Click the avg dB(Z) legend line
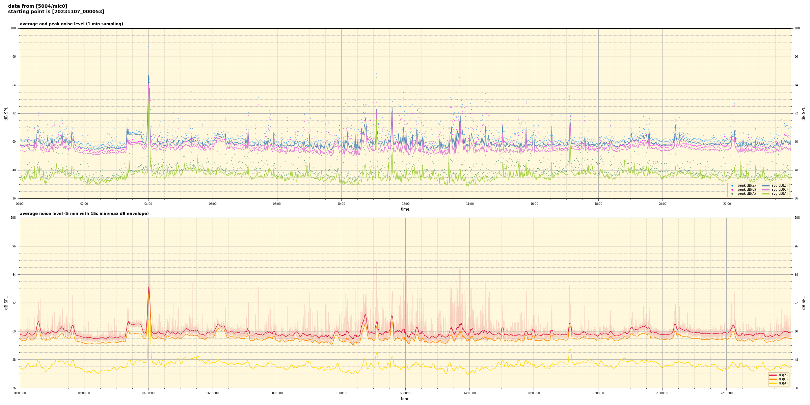 click(x=766, y=186)
